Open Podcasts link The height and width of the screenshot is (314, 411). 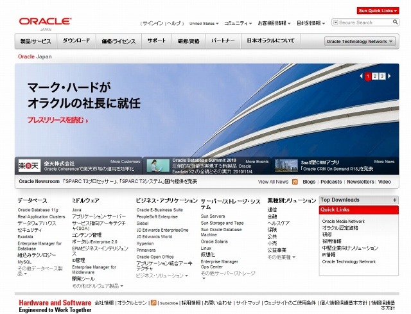pyautogui.click(x=331, y=182)
